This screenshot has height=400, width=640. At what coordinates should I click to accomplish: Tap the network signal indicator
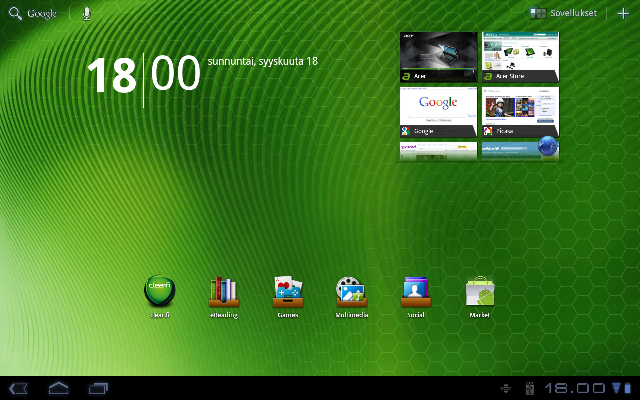point(616,388)
